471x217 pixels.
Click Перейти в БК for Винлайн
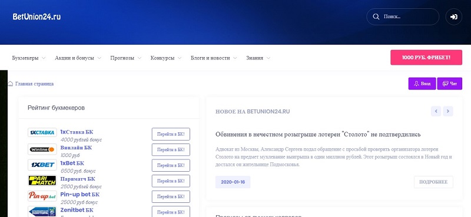pyautogui.click(x=171, y=149)
